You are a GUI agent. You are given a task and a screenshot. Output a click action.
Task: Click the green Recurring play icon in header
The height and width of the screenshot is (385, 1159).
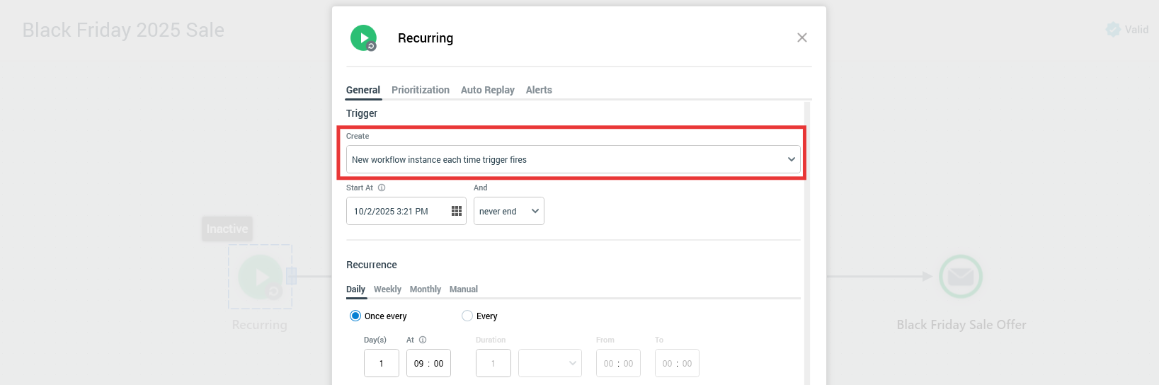point(363,38)
